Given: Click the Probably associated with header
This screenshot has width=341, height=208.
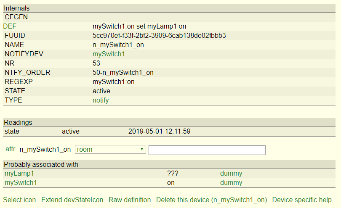Looking at the screenshot, I should click(x=169, y=165).
